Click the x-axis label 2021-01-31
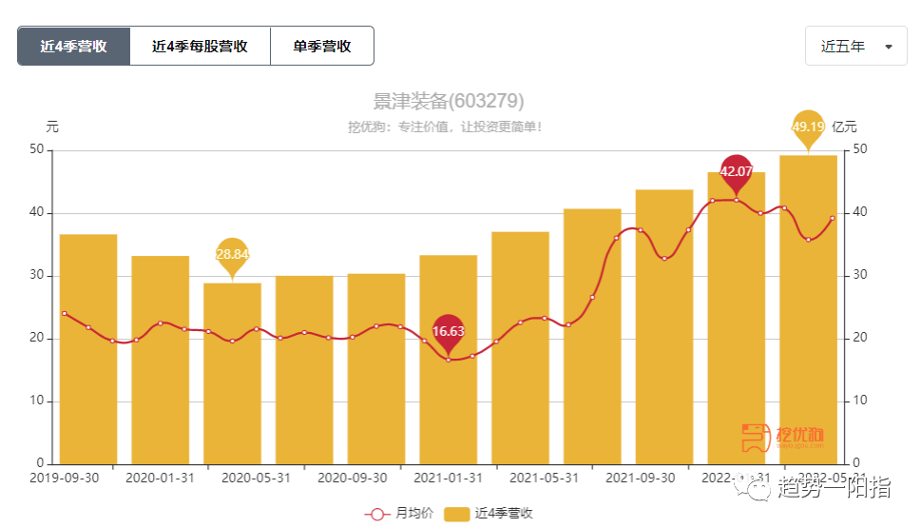The image size is (921, 528). pyautogui.click(x=449, y=478)
